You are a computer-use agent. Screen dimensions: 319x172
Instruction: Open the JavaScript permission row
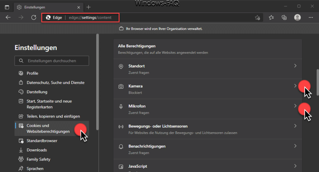208,166
